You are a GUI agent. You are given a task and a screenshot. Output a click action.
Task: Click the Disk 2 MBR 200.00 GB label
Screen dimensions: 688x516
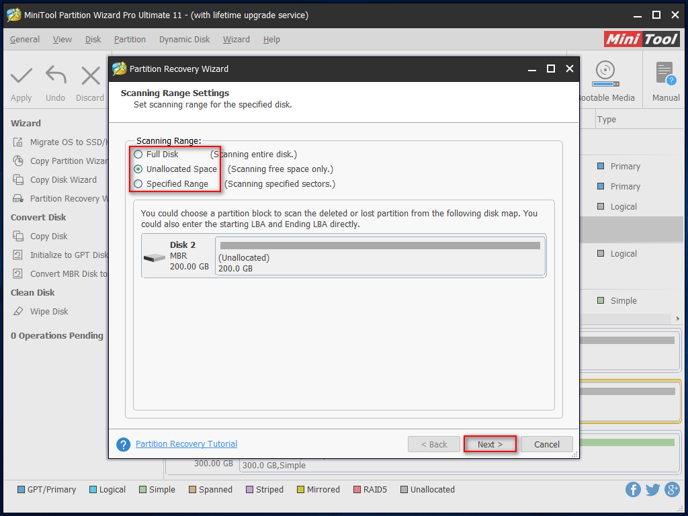[x=189, y=255]
